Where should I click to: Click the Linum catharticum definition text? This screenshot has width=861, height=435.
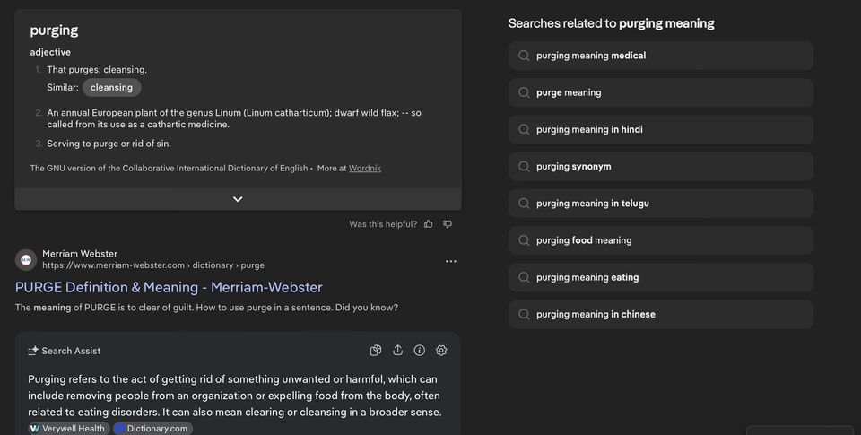(x=234, y=118)
